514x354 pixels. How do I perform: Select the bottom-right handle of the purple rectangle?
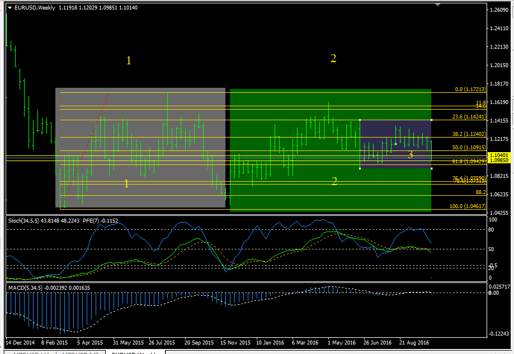coord(431,168)
